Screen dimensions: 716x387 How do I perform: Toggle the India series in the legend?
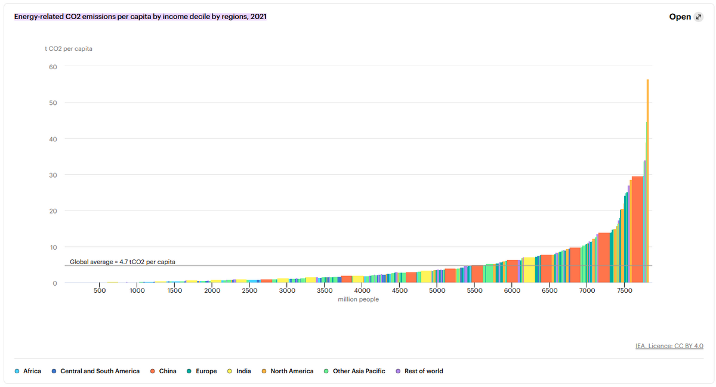coord(243,371)
